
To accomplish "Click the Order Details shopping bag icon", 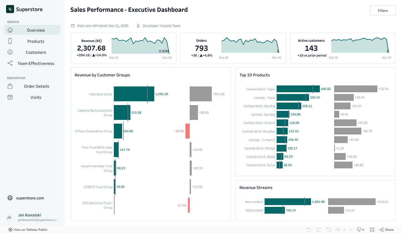I will (10, 86).
